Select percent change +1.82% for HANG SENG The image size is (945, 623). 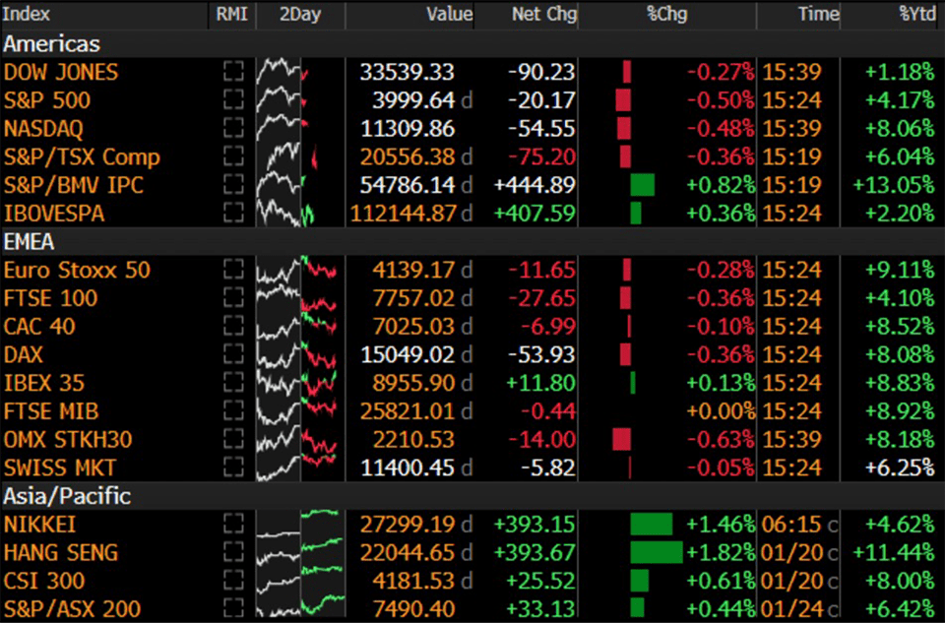click(721, 552)
